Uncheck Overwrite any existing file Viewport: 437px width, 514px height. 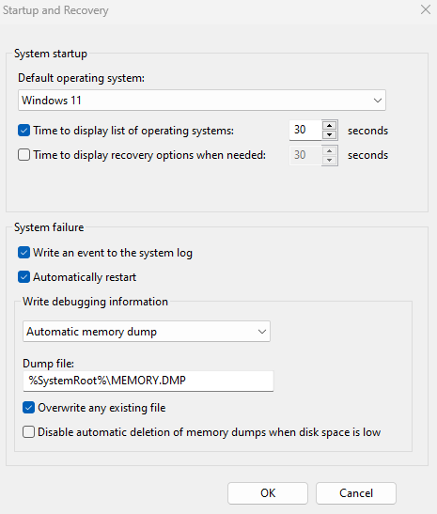pos(28,408)
